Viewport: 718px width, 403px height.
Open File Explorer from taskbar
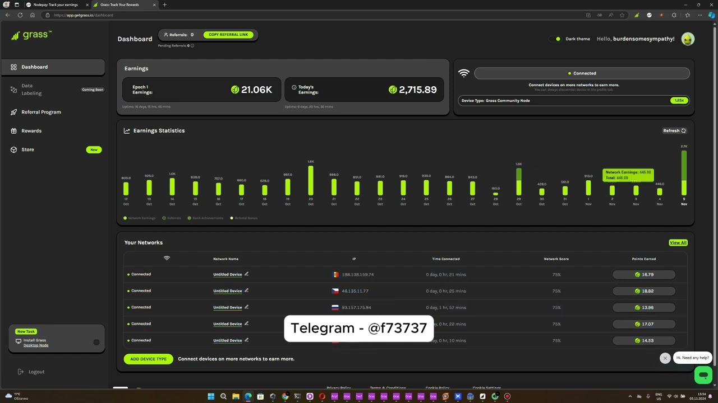pos(236,396)
